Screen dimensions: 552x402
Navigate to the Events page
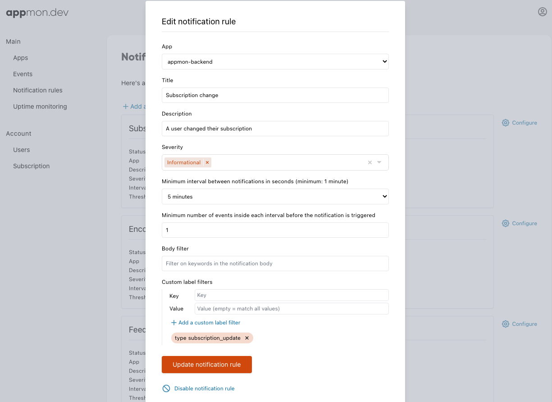coord(23,74)
